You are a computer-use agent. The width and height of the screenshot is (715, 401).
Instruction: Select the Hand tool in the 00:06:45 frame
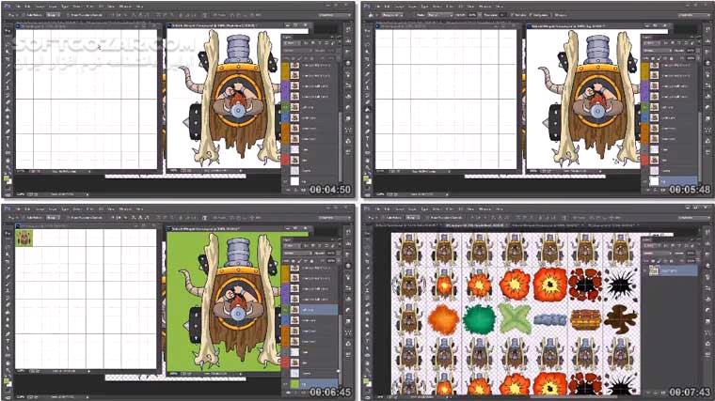pyautogui.click(x=8, y=362)
